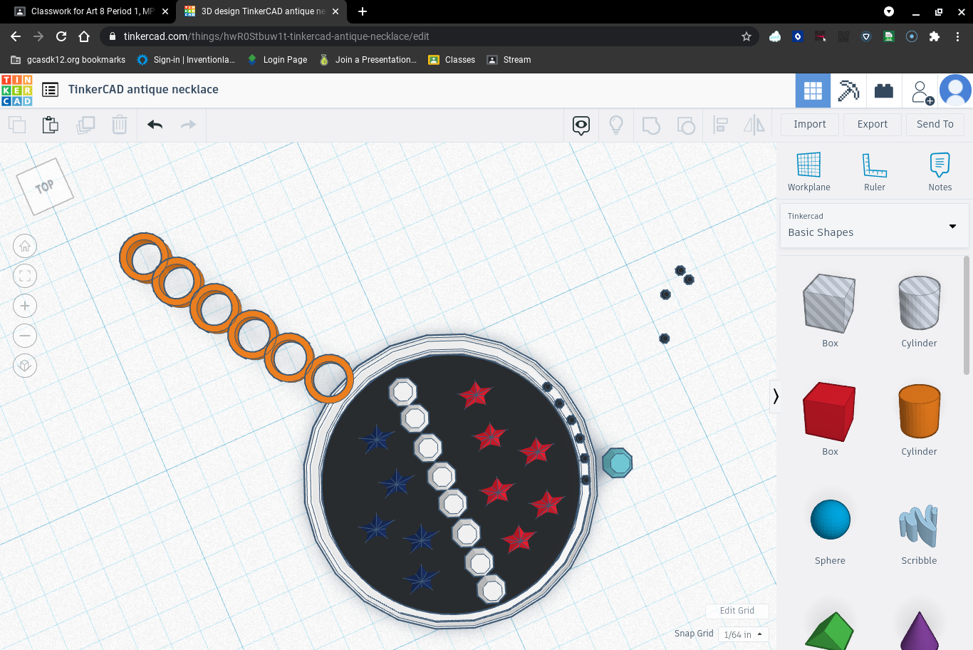973x650 pixels.
Task: Open the Paste icon on the toolbar
Action: coord(50,124)
